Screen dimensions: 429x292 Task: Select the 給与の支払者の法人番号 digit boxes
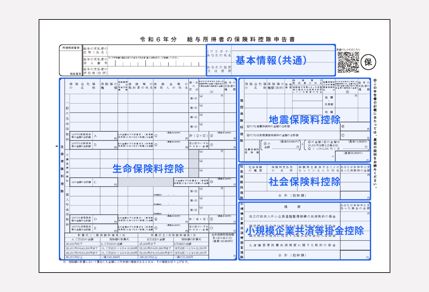156,63
